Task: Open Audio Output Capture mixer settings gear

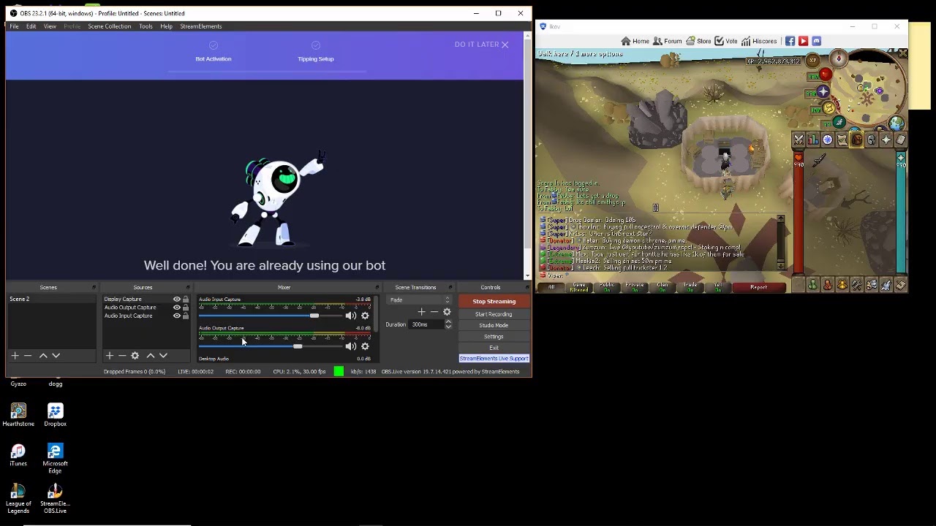Action: pos(365,346)
